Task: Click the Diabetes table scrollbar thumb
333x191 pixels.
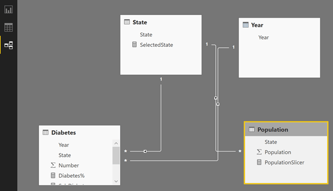Action: [x=116, y=155]
